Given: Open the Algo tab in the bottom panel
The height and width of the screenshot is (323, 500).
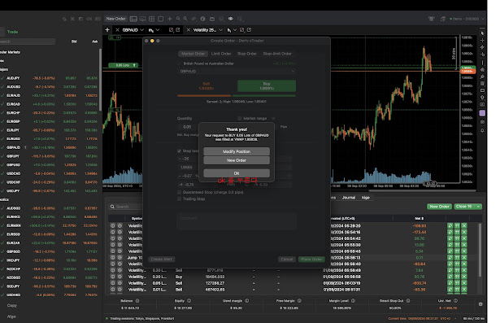Looking at the screenshot, I should 365,198.
